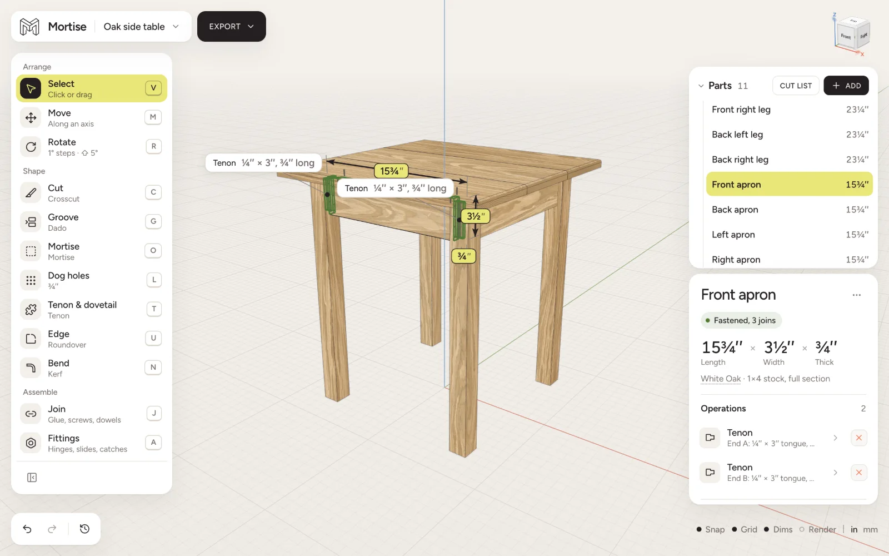
Task: Select the Bend kerf tool
Action: [x=92, y=368]
